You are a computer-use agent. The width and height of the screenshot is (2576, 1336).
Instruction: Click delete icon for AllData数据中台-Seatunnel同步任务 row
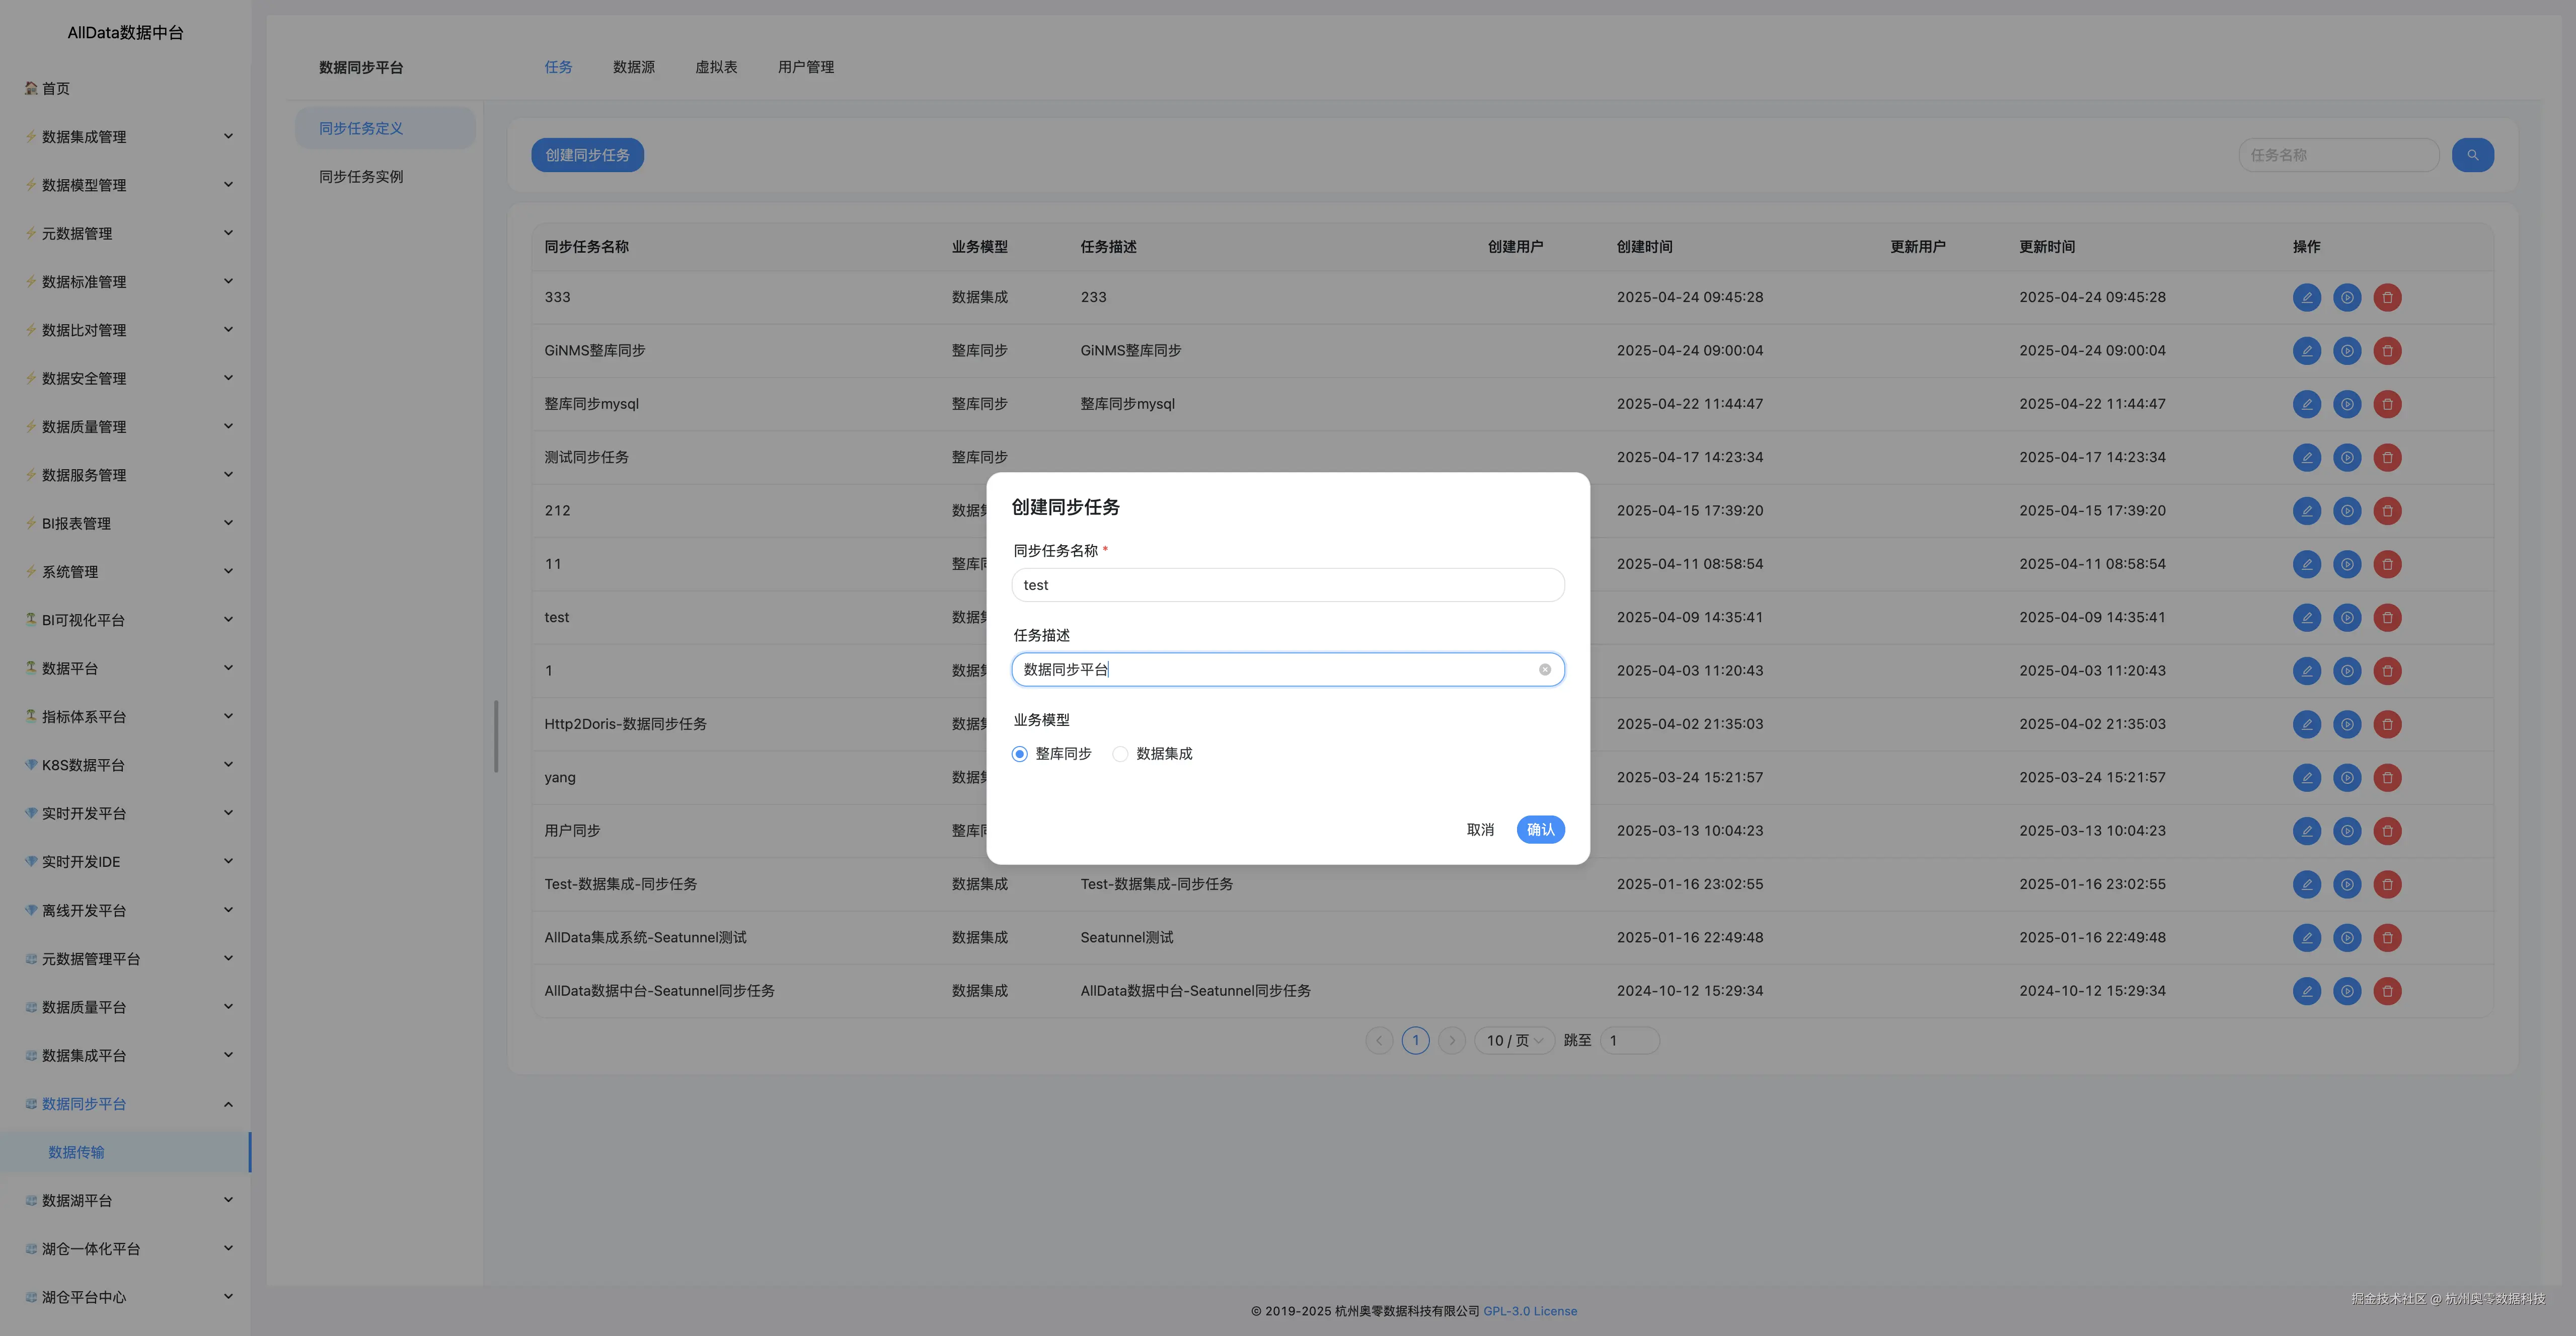click(x=2387, y=991)
